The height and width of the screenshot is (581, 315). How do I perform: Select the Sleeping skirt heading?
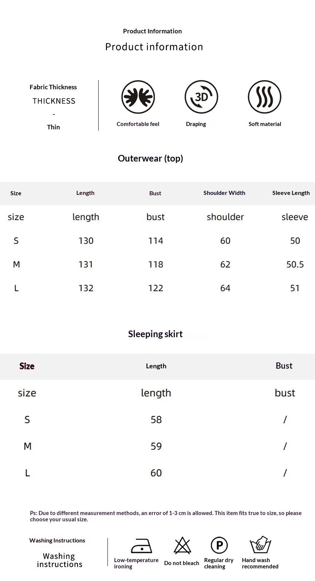[x=155, y=334]
